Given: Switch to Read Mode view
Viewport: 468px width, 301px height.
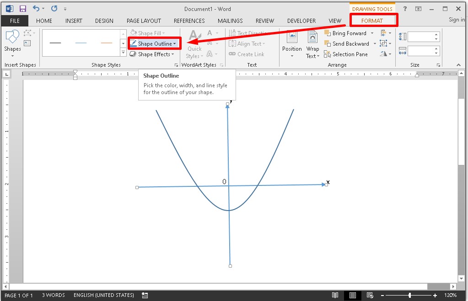Looking at the screenshot, I should [335, 296].
